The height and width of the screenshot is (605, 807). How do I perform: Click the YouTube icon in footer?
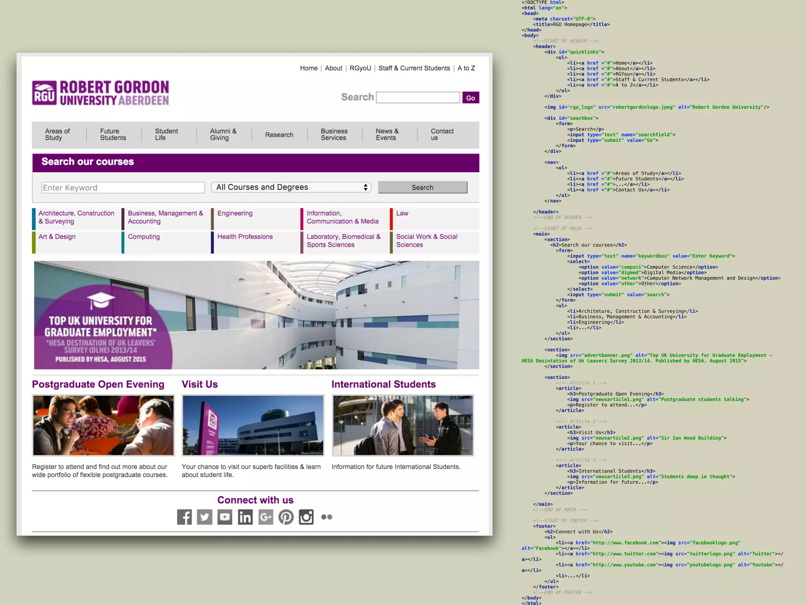225,517
